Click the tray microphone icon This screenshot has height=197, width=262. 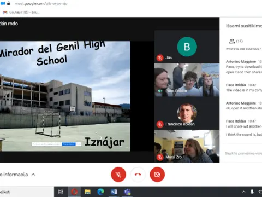tap(252, 192)
